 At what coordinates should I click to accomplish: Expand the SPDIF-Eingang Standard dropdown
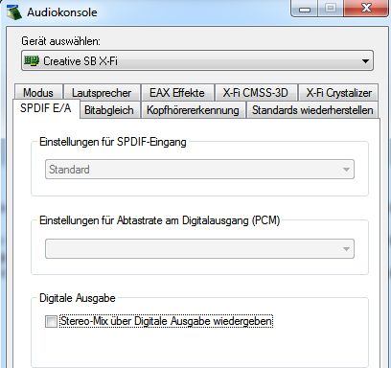point(199,169)
